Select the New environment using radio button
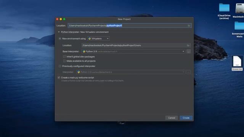Screen dimensions: 244x137 [x=60, y=38]
